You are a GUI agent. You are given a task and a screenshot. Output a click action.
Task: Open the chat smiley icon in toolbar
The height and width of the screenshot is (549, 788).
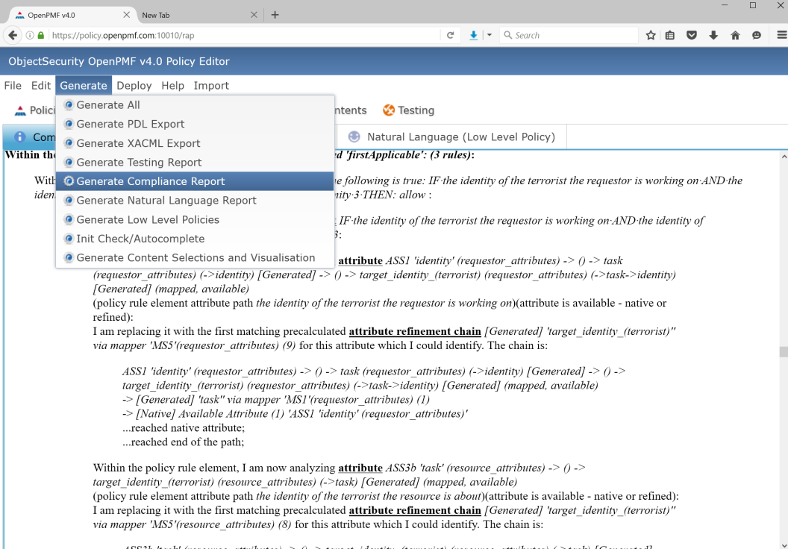coord(757,35)
